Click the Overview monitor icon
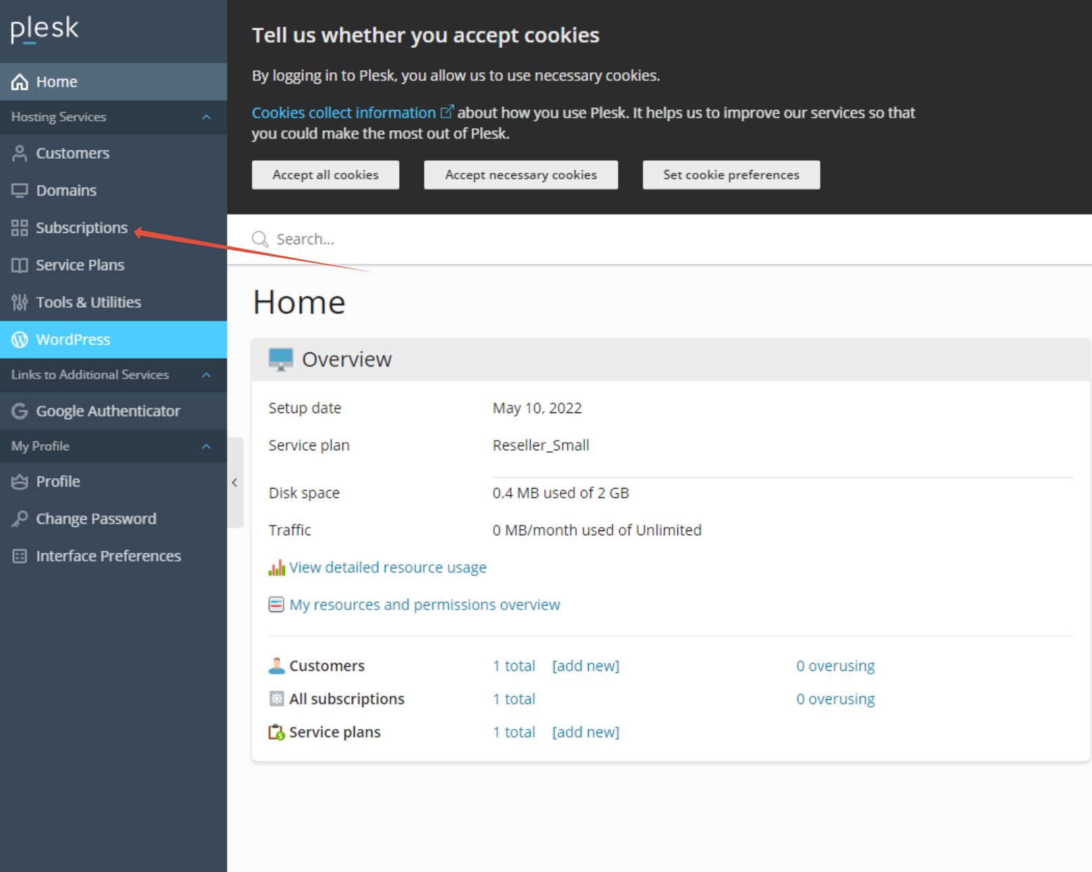 [281, 359]
